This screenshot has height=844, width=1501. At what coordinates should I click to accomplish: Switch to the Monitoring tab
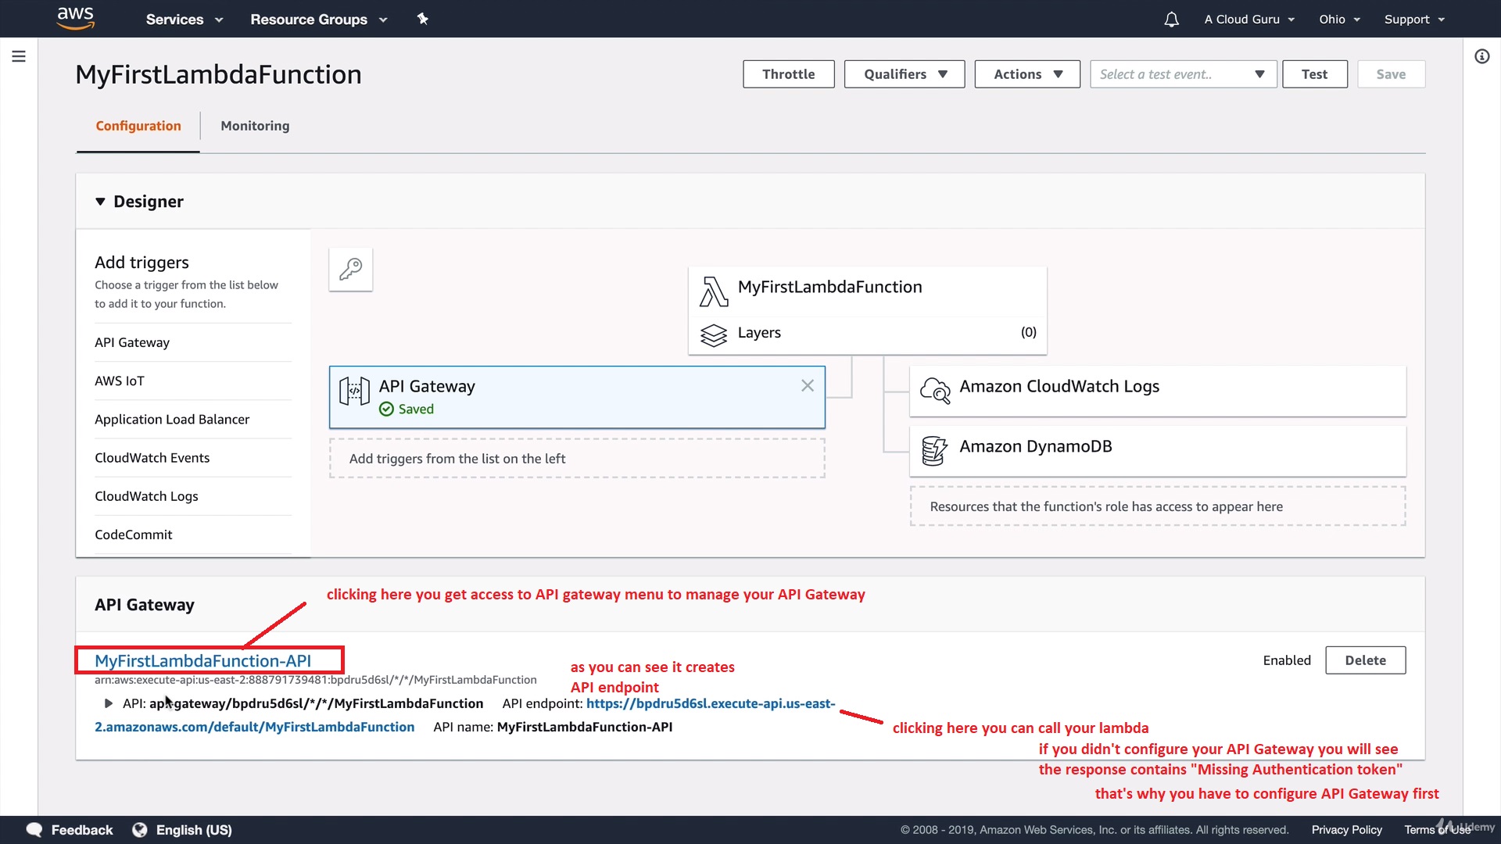point(255,126)
